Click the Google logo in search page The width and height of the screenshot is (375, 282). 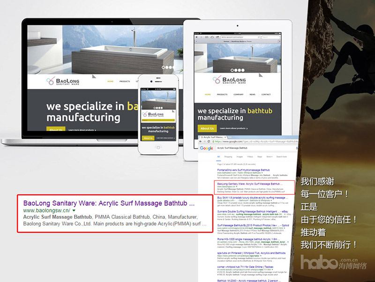click(x=207, y=148)
